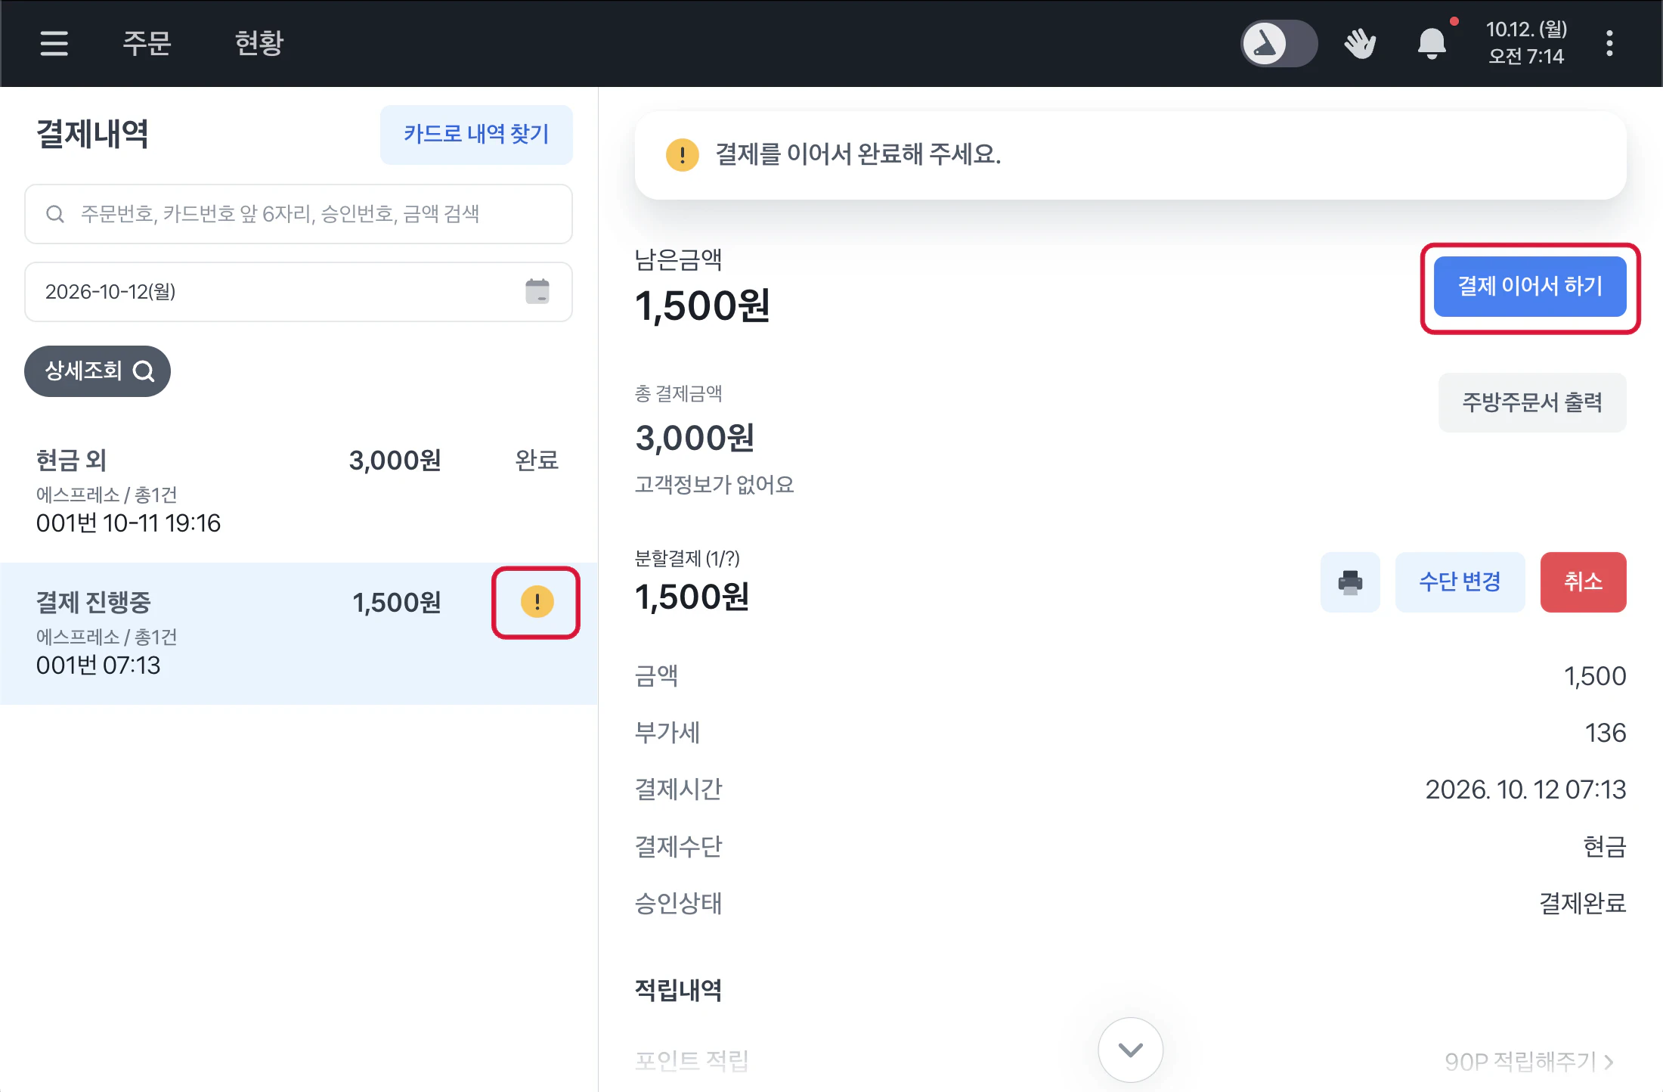This screenshot has width=1663, height=1092.
Task: Click the 결제내역 panel title
Action: 92,135
